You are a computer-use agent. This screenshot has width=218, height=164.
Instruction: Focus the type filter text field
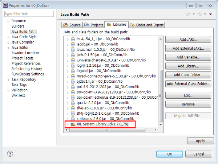(x=29, y=14)
